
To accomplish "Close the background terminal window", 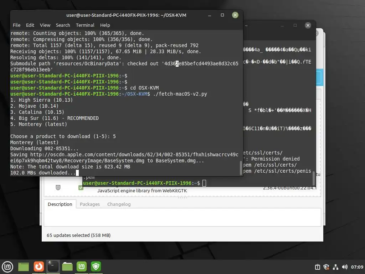I will (308, 25).
